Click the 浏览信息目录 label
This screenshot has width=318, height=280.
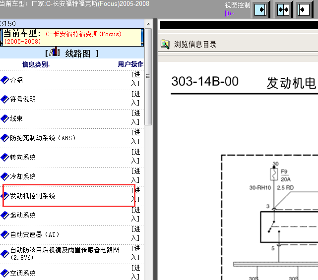[x=195, y=45]
